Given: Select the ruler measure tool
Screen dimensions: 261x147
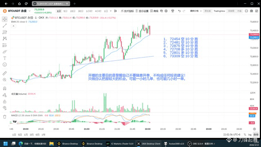Looking at the screenshot, I should pyautogui.click(x=4, y=73).
